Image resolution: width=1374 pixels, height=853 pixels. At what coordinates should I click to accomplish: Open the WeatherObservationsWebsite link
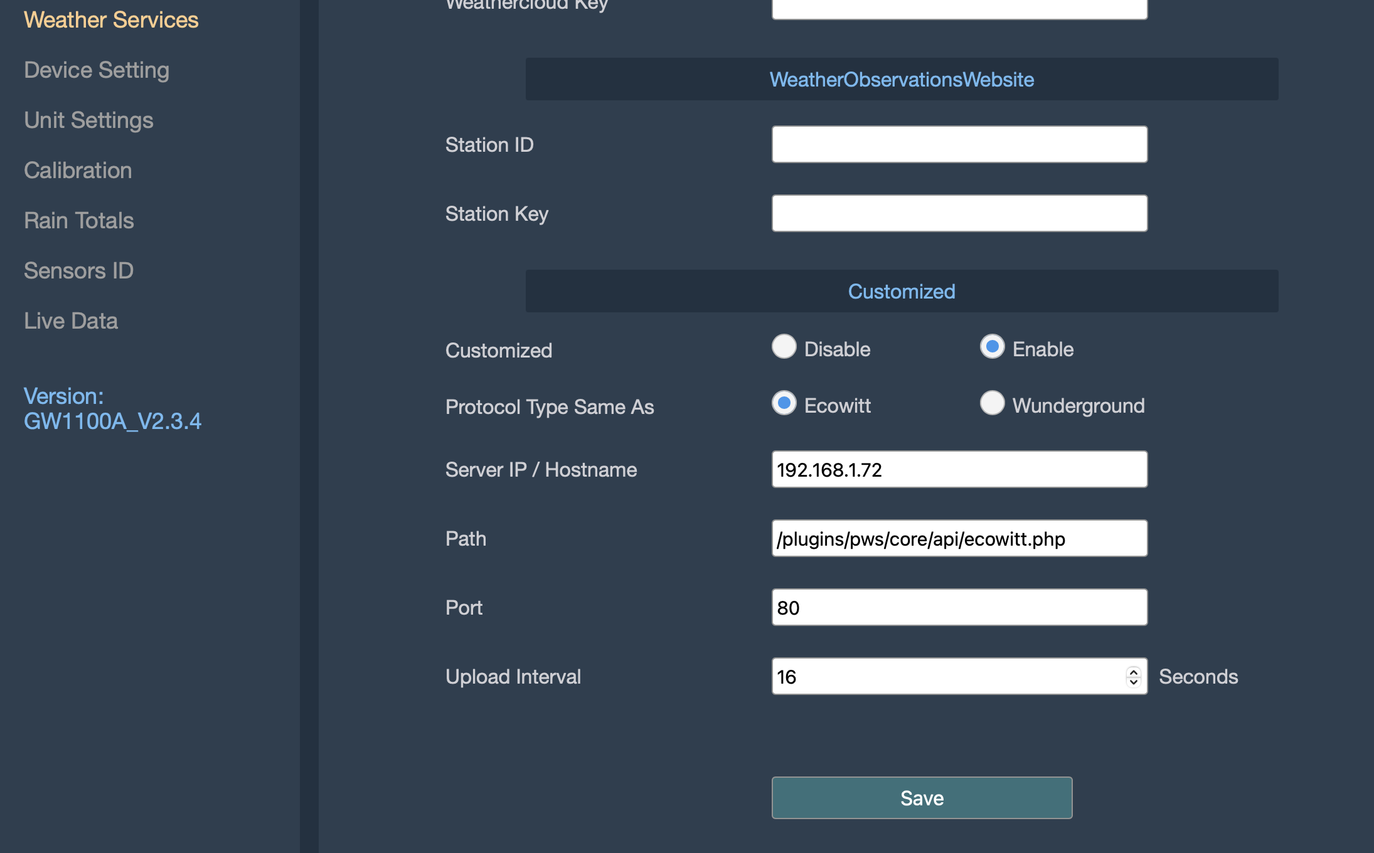tap(902, 80)
